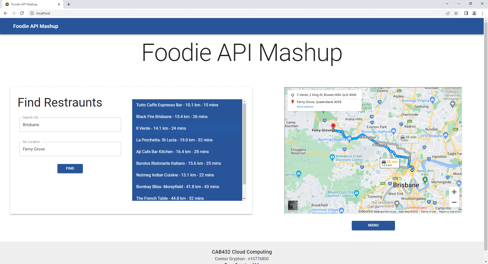This screenshot has width=488, height=264.
Task: Expand the tab search chevron
Action: pos(447,4)
